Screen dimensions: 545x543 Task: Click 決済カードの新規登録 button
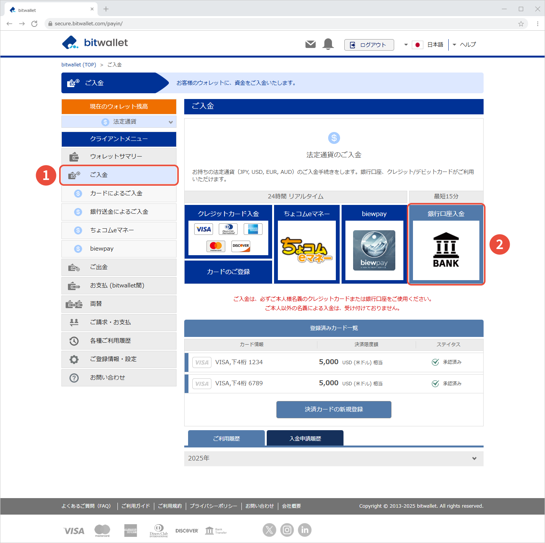point(334,409)
